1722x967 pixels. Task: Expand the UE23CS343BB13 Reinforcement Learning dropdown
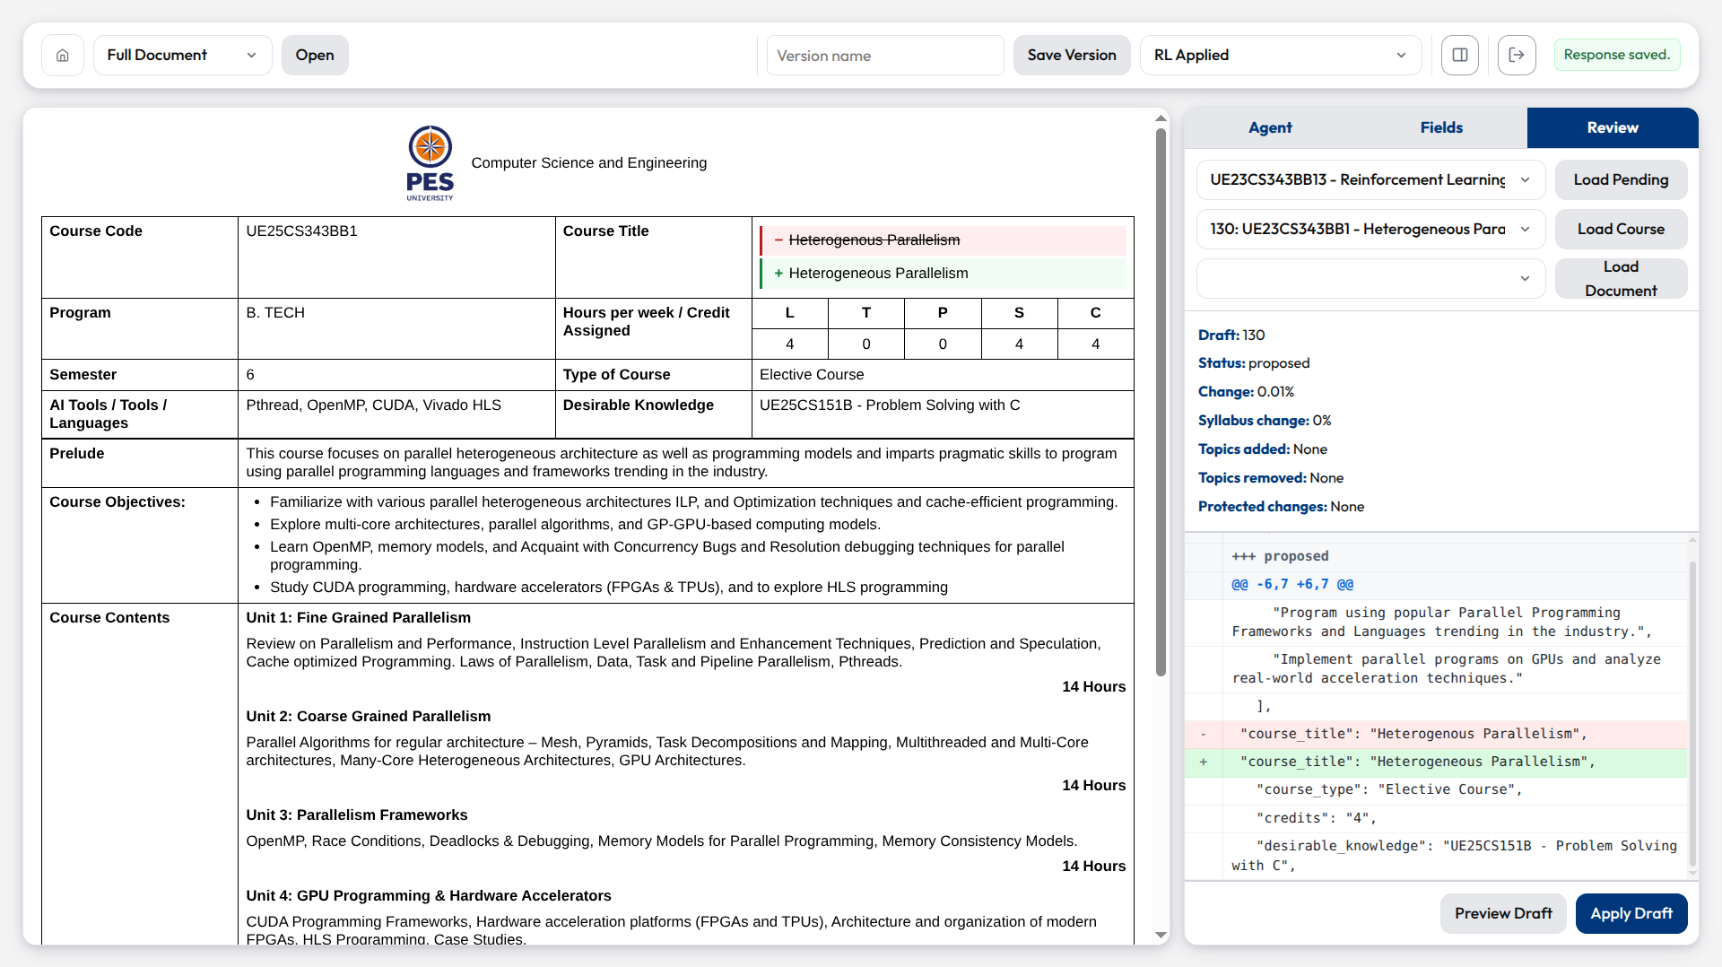pyautogui.click(x=1370, y=180)
